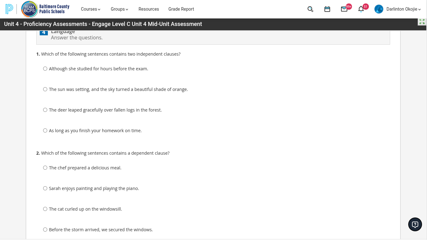Click question 2 text about dependent clause
The image size is (427, 240).
105,153
